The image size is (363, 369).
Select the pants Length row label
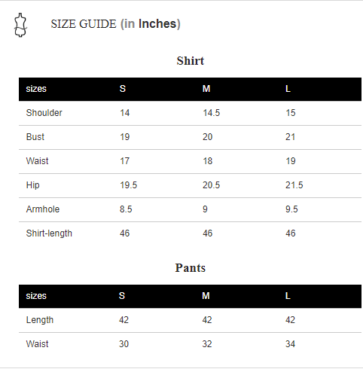[x=40, y=320]
